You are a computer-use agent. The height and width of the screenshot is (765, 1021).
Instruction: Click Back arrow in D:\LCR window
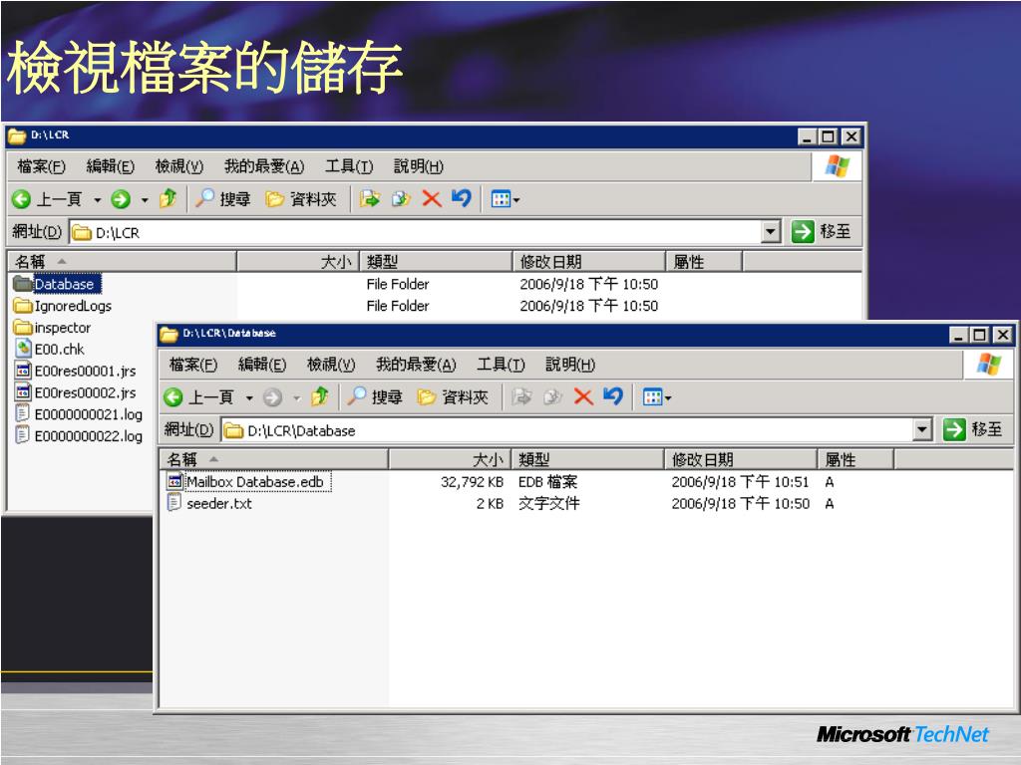22,199
